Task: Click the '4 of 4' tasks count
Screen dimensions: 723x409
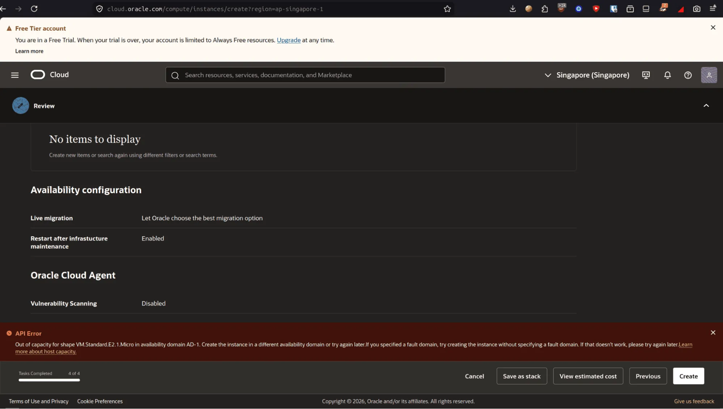Action: click(74, 374)
